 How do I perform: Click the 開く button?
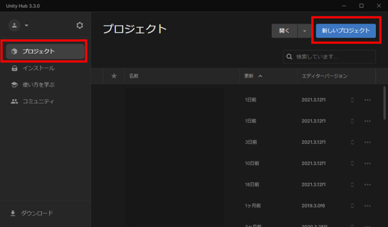(284, 31)
